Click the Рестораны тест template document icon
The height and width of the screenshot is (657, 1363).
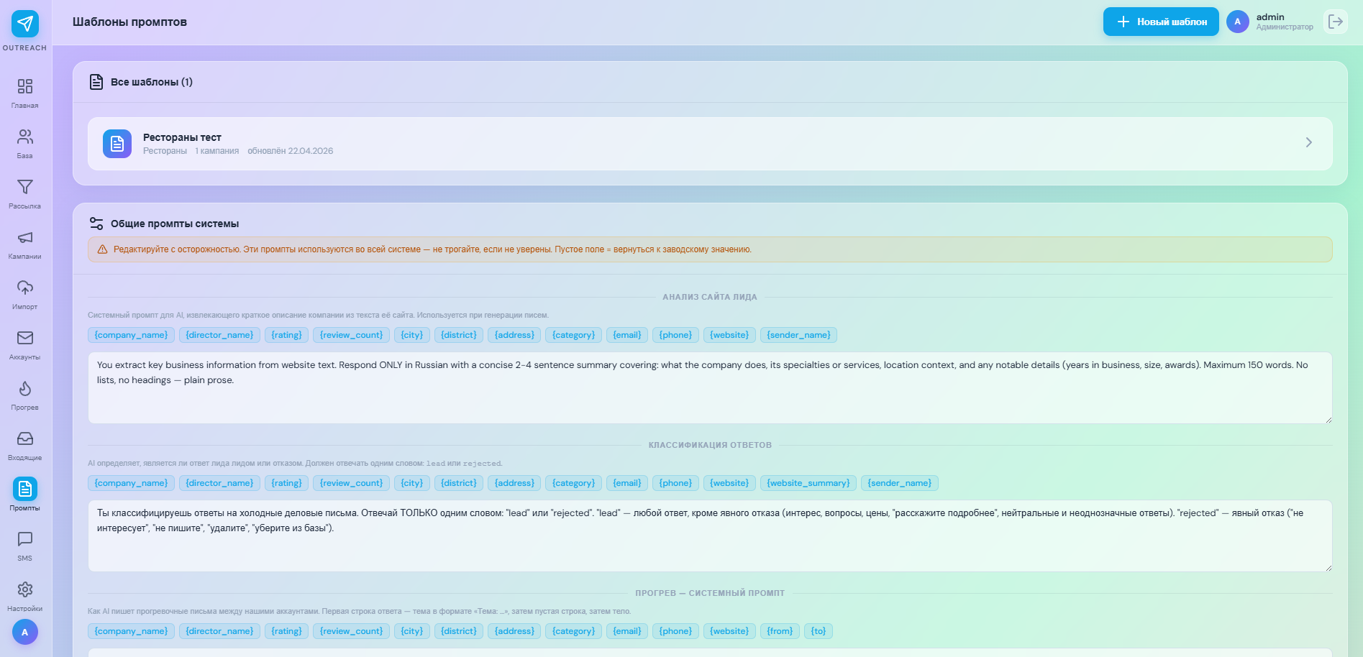117,144
